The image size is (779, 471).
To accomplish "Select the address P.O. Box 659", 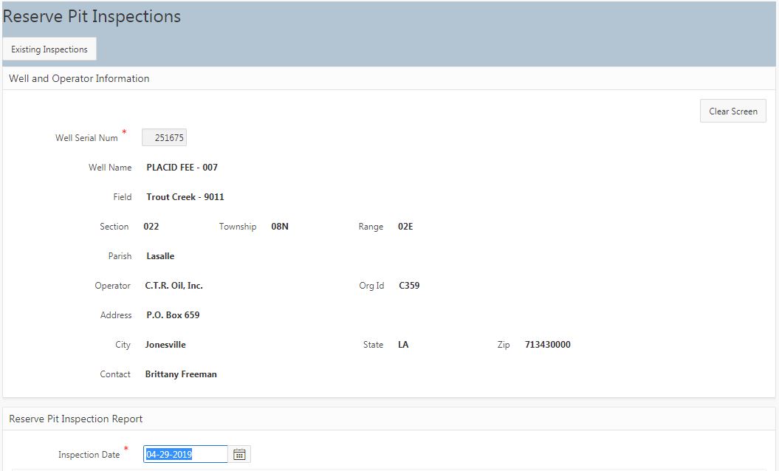I will coord(173,315).
